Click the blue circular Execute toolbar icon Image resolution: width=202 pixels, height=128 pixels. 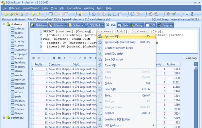coord(132,14)
